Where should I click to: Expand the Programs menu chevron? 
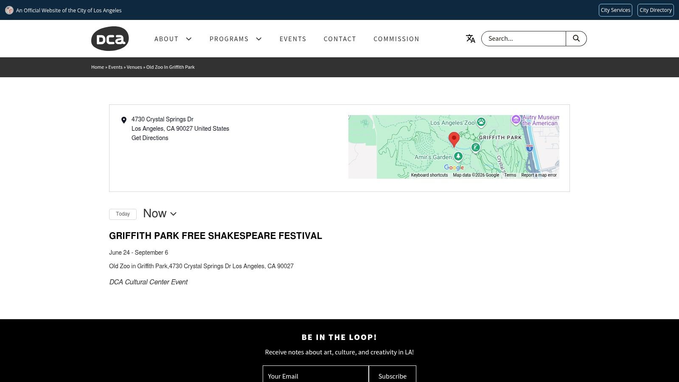[259, 39]
